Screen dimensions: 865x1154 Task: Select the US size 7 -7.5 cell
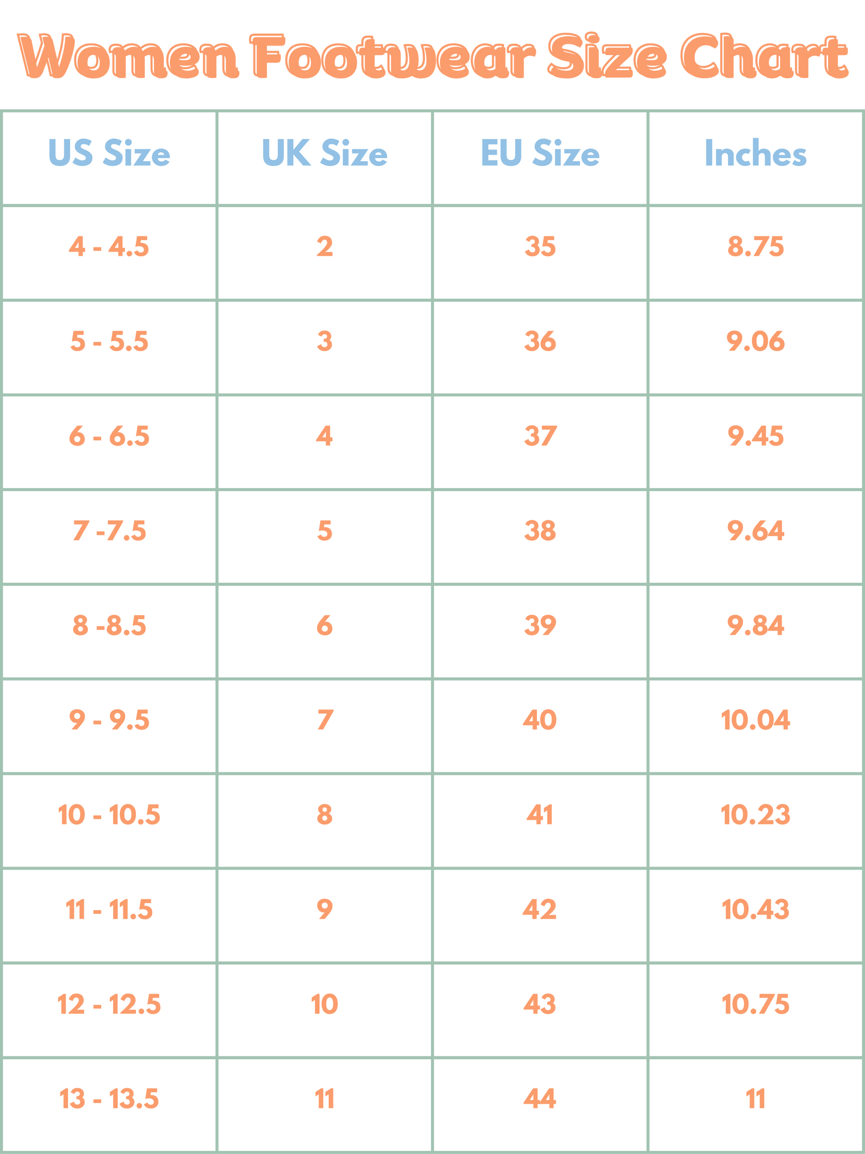click(109, 531)
